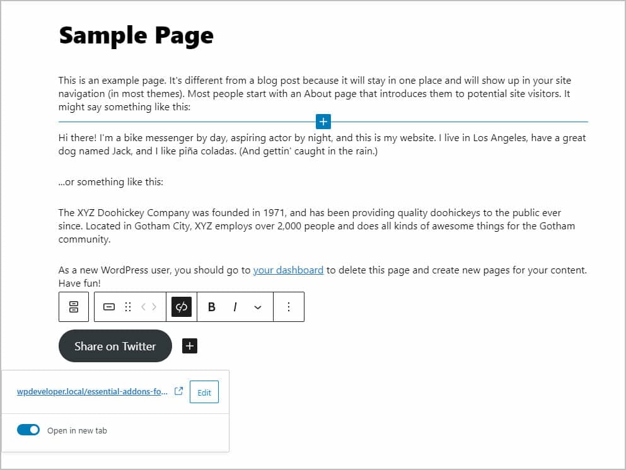Click the unlink icon in toolbar
626x470 pixels.
coord(182,307)
